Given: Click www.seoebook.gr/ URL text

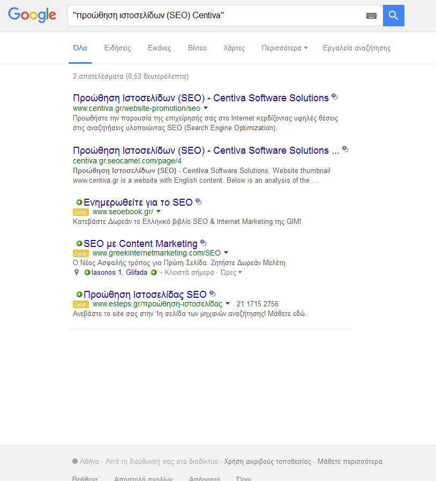Looking at the screenshot, I should [123, 212].
